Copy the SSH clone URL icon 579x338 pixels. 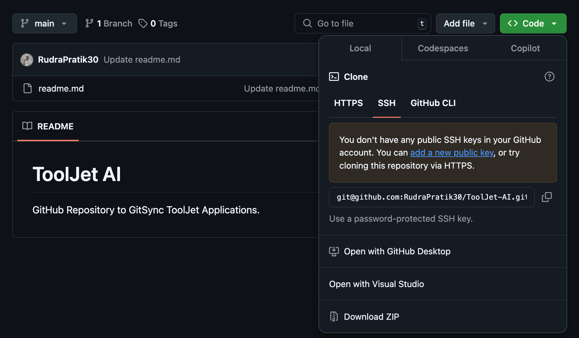coord(547,197)
